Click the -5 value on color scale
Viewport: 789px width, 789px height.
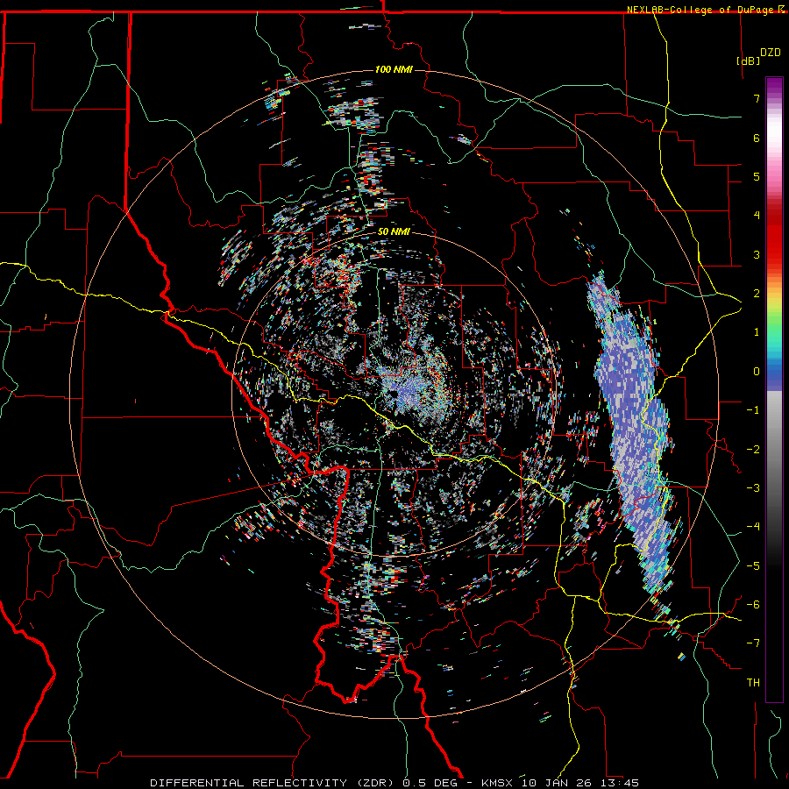tap(753, 566)
